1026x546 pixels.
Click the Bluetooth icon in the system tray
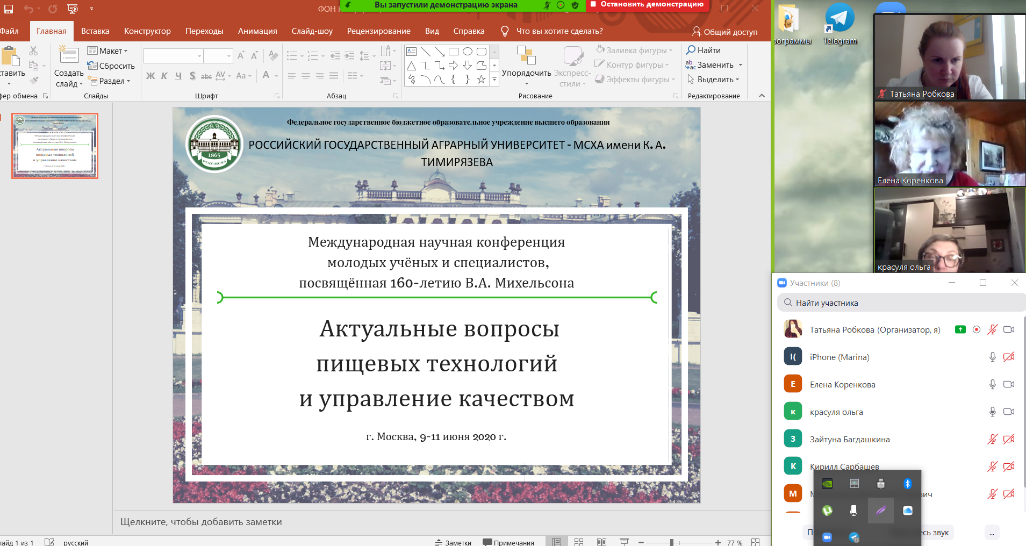pyautogui.click(x=907, y=484)
